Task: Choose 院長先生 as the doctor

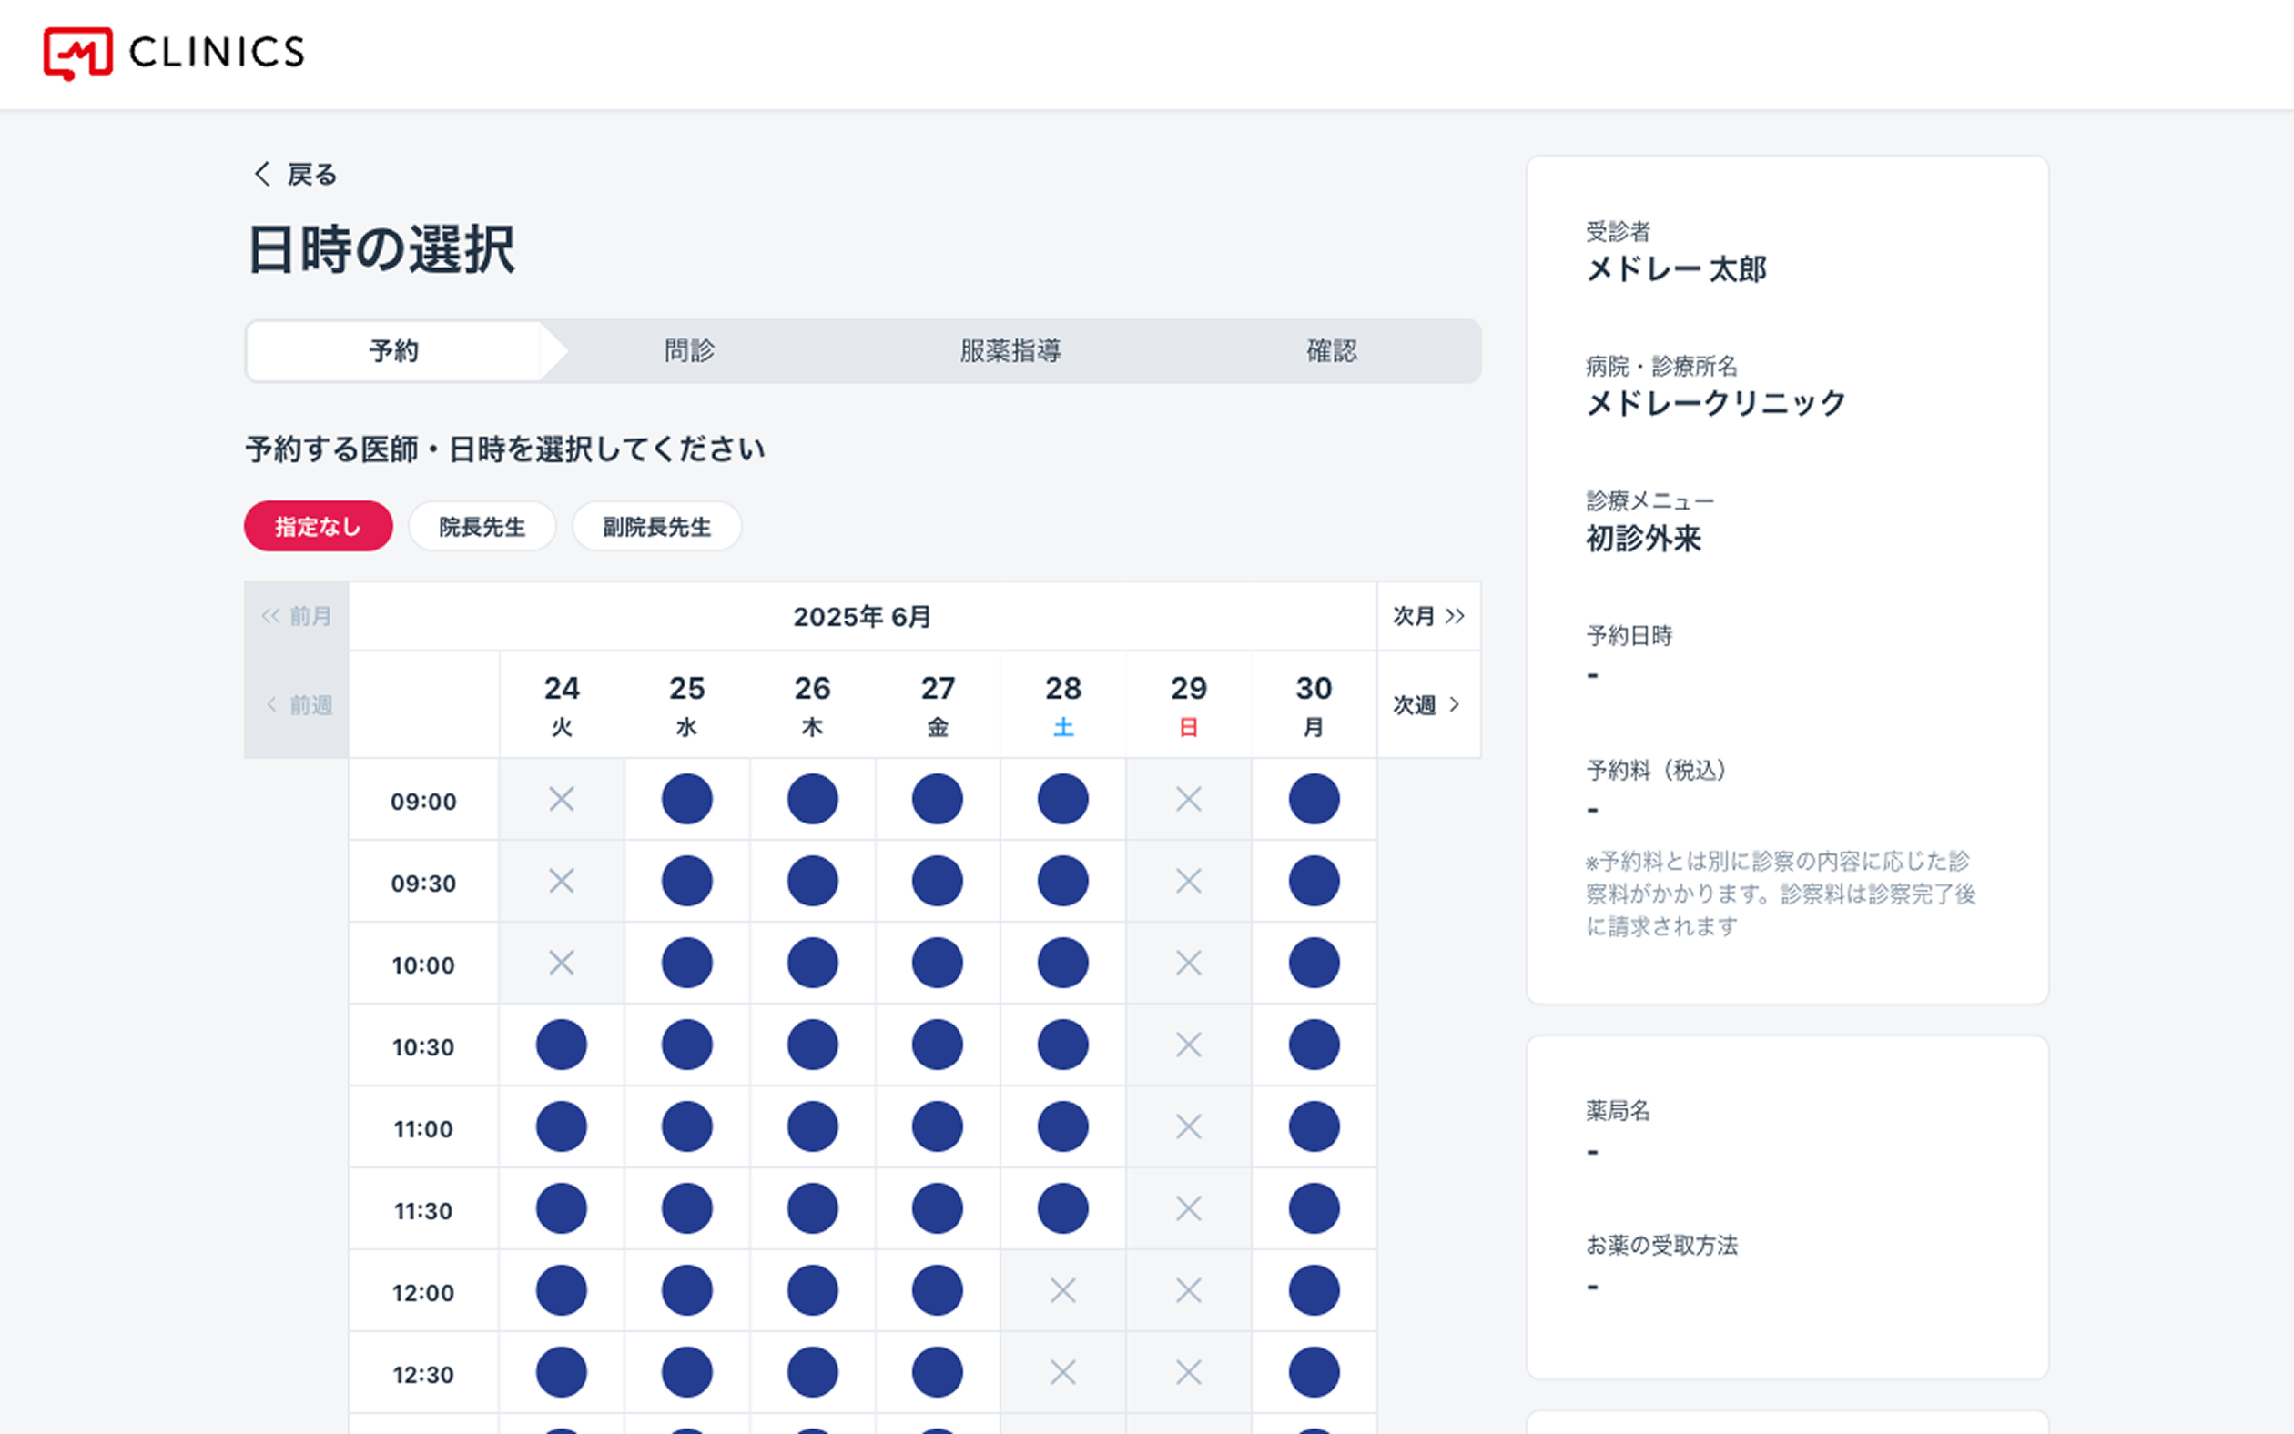Action: (482, 526)
